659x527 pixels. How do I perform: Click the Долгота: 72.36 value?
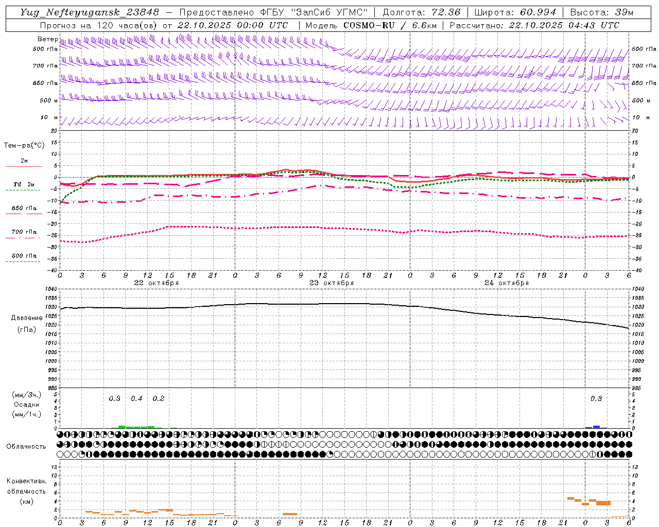click(x=422, y=12)
